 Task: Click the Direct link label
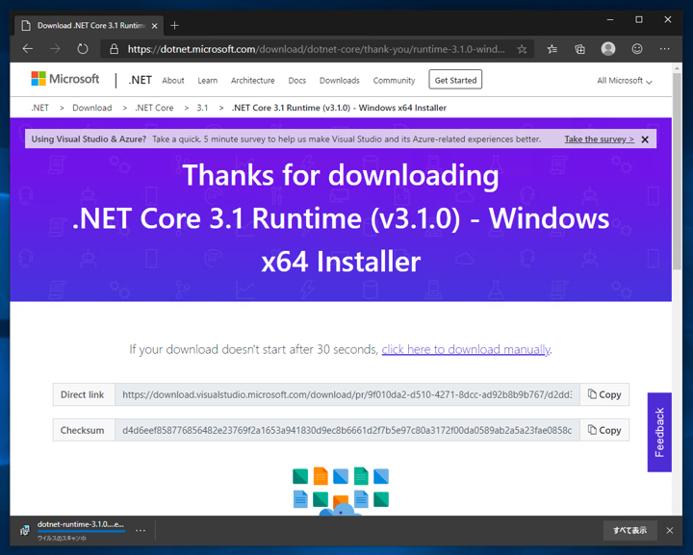82,394
